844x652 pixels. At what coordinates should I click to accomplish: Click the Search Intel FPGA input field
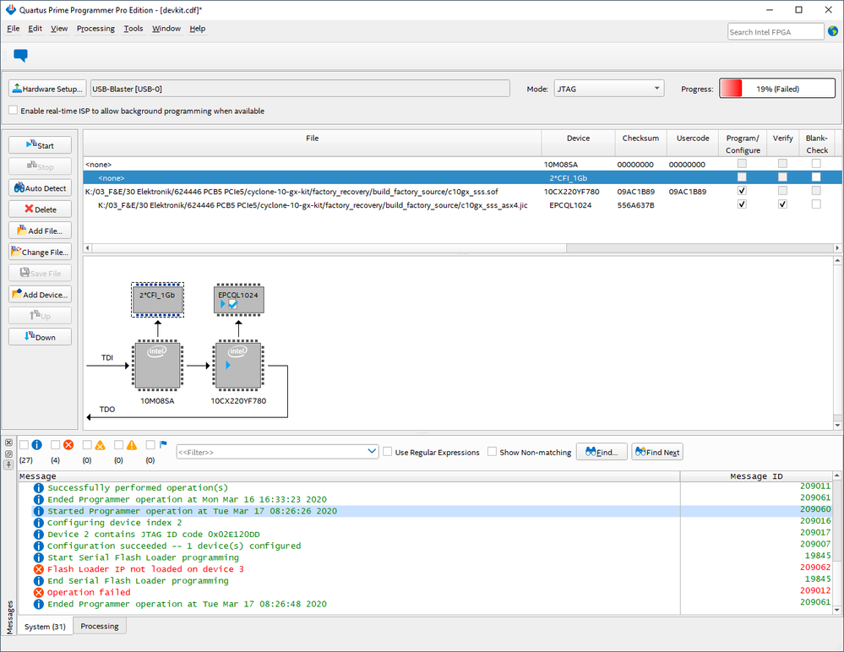click(776, 32)
